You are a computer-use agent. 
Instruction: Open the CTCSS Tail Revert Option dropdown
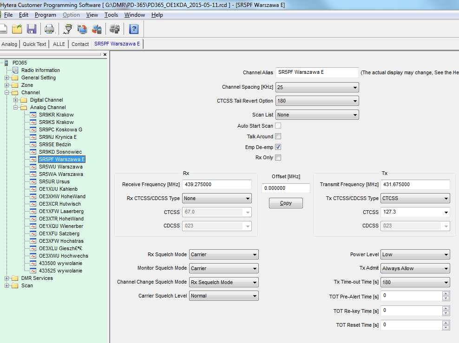317,101
